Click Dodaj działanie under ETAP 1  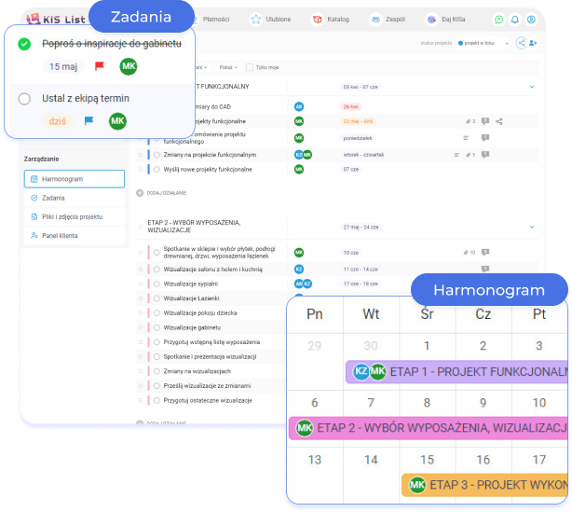click(162, 193)
